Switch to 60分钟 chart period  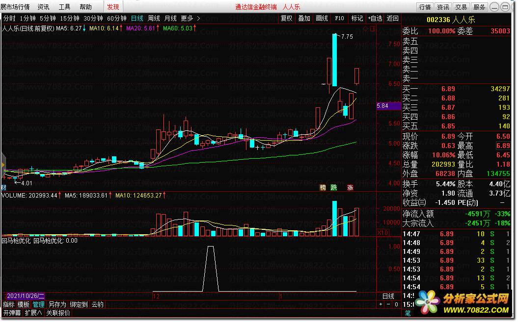[117, 19]
